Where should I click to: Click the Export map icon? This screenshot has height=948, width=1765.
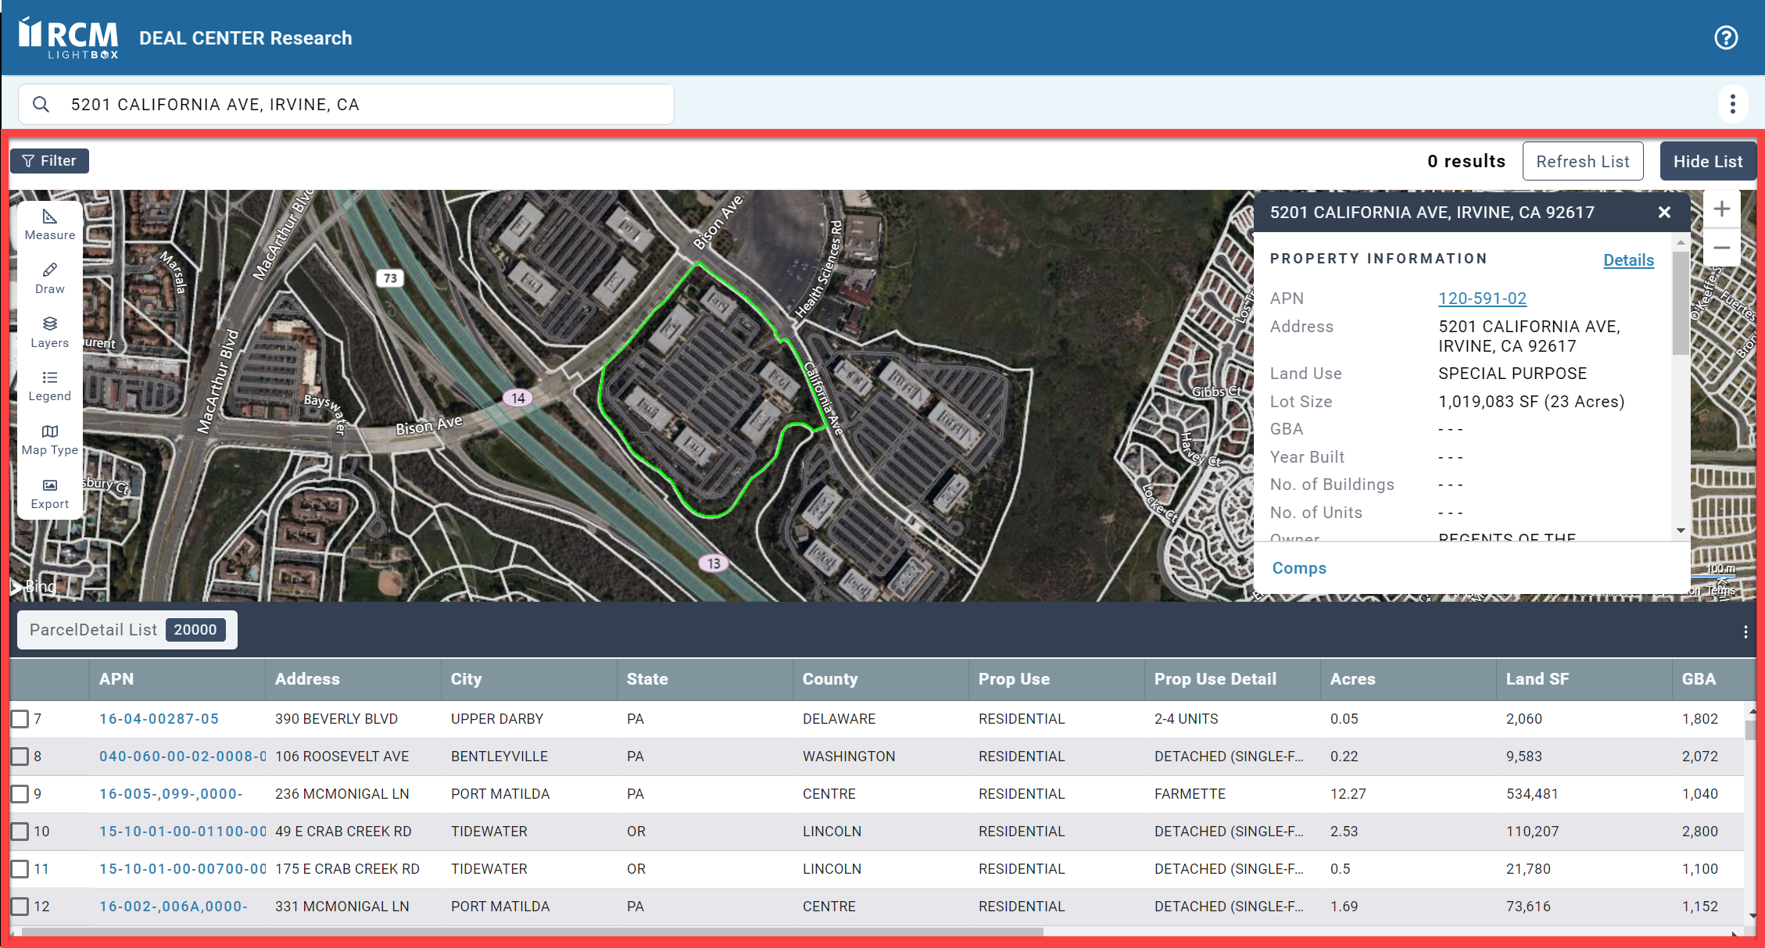(x=49, y=493)
